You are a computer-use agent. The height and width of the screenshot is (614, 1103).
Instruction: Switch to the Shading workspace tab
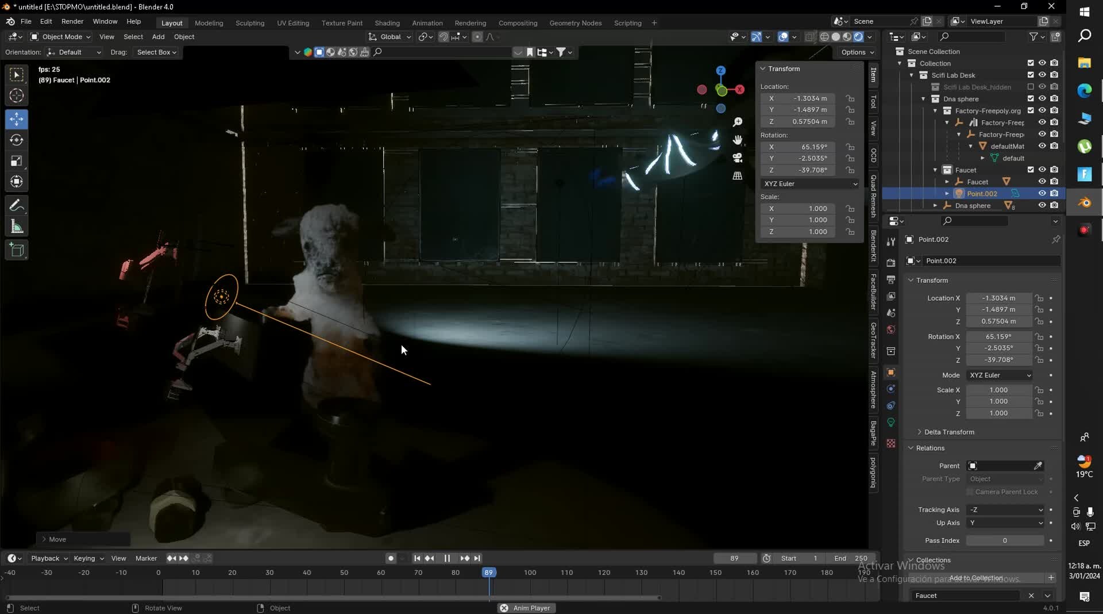point(387,23)
